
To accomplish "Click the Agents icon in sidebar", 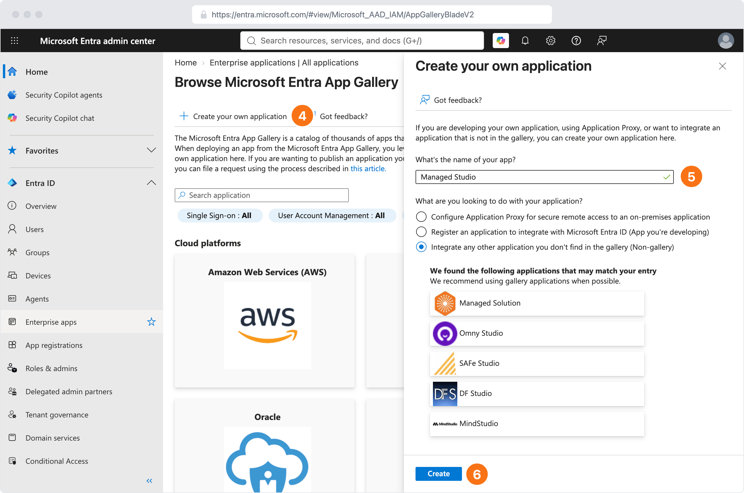I will click(12, 298).
